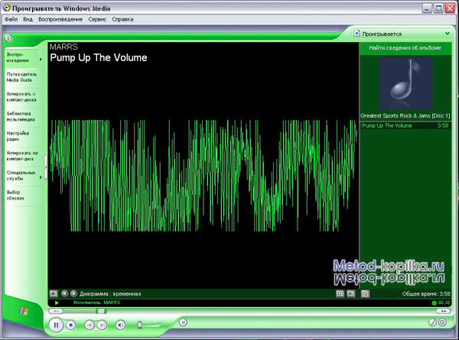459x340 pixels.
Task: Open the Воспроизведение menu
Action: 59,18
